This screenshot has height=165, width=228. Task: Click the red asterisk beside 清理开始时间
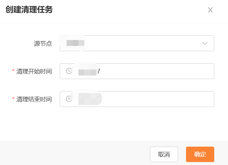13,71
